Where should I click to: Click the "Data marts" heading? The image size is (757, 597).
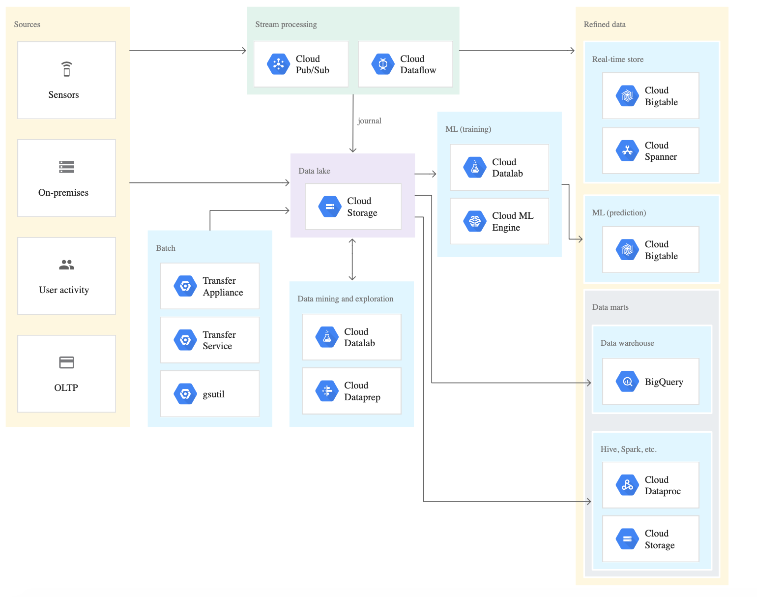tap(611, 307)
